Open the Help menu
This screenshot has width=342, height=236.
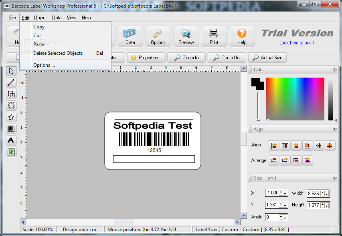pos(86,18)
